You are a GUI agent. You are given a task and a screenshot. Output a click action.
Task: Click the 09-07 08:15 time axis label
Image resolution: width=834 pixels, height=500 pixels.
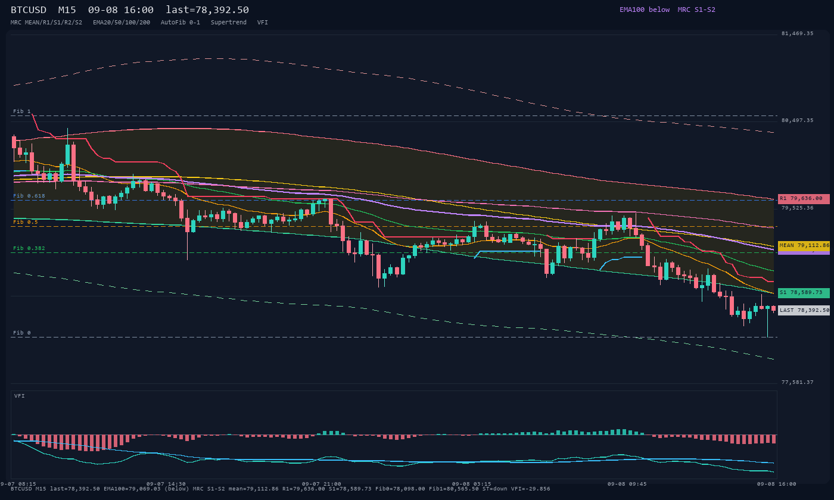point(18,484)
